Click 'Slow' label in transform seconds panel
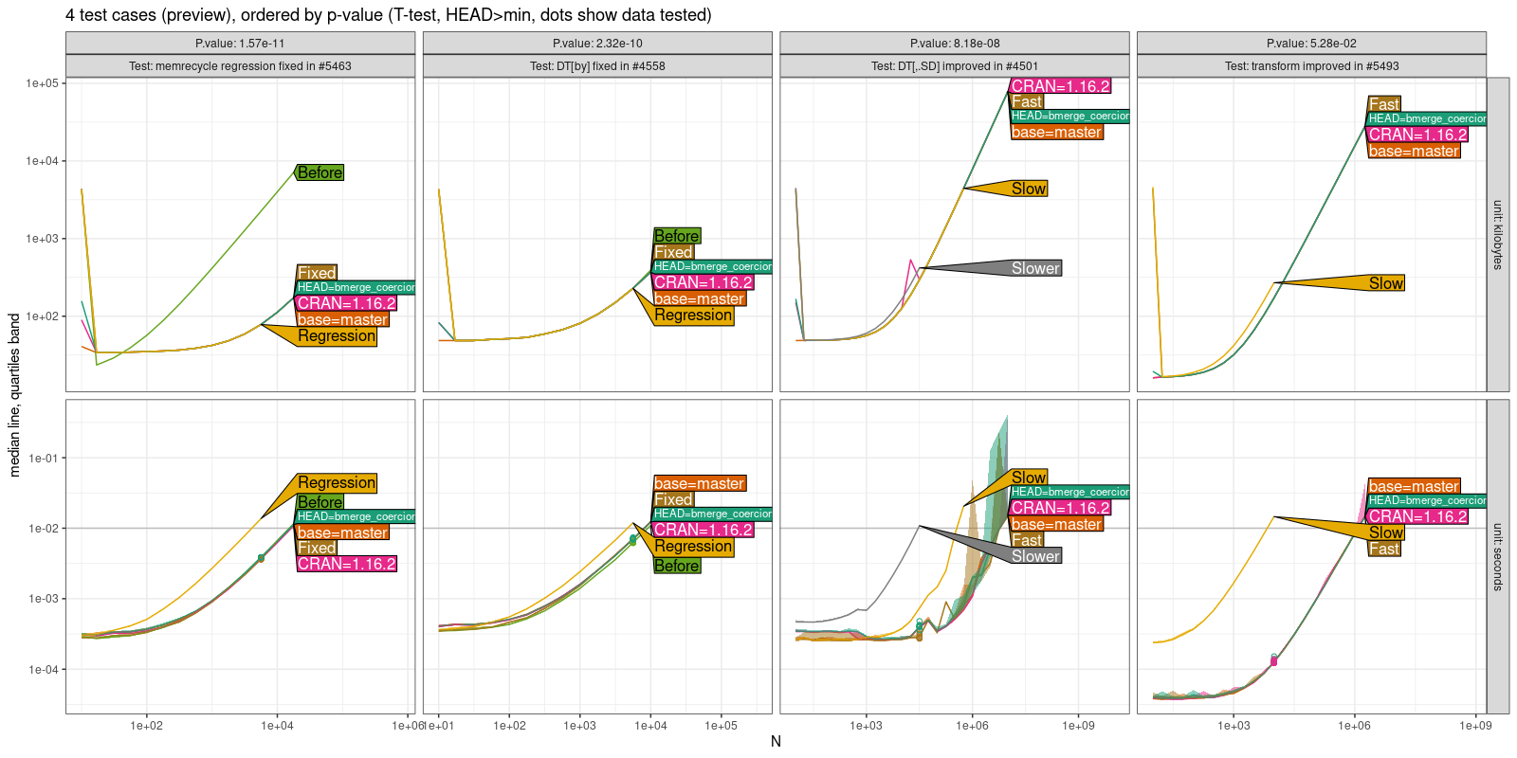 click(1386, 532)
